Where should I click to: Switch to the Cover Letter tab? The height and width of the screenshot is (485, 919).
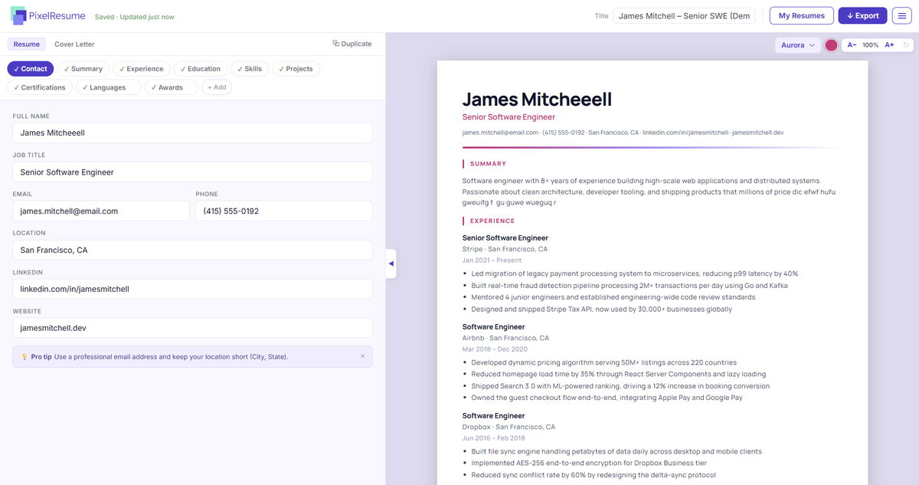(74, 44)
